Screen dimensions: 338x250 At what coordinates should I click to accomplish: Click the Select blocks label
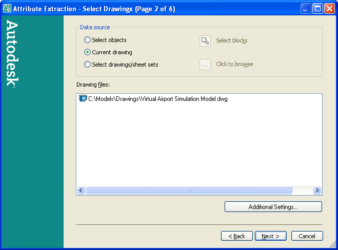232,40
